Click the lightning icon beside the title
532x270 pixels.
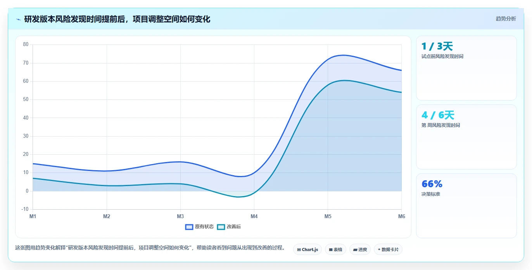click(x=18, y=19)
